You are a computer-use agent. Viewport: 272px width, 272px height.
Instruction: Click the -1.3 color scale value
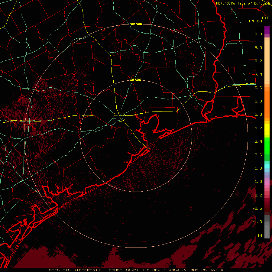(257, 222)
